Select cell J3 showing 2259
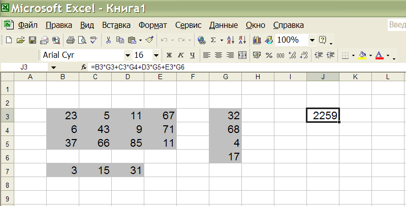This screenshot has height=206, width=406. 323,115
